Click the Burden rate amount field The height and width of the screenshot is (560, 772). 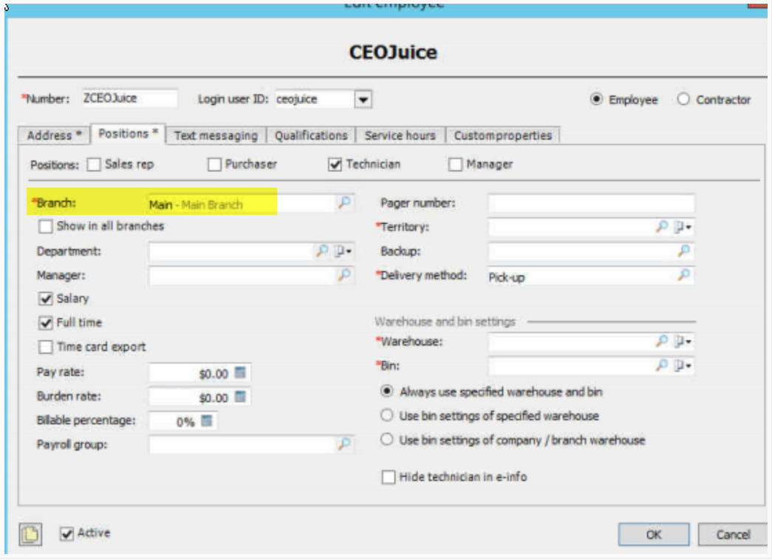[x=191, y=397]
